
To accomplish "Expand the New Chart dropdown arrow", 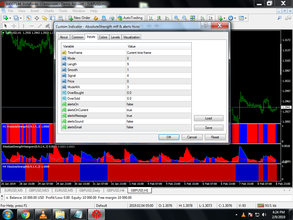I will pos(10,18).
